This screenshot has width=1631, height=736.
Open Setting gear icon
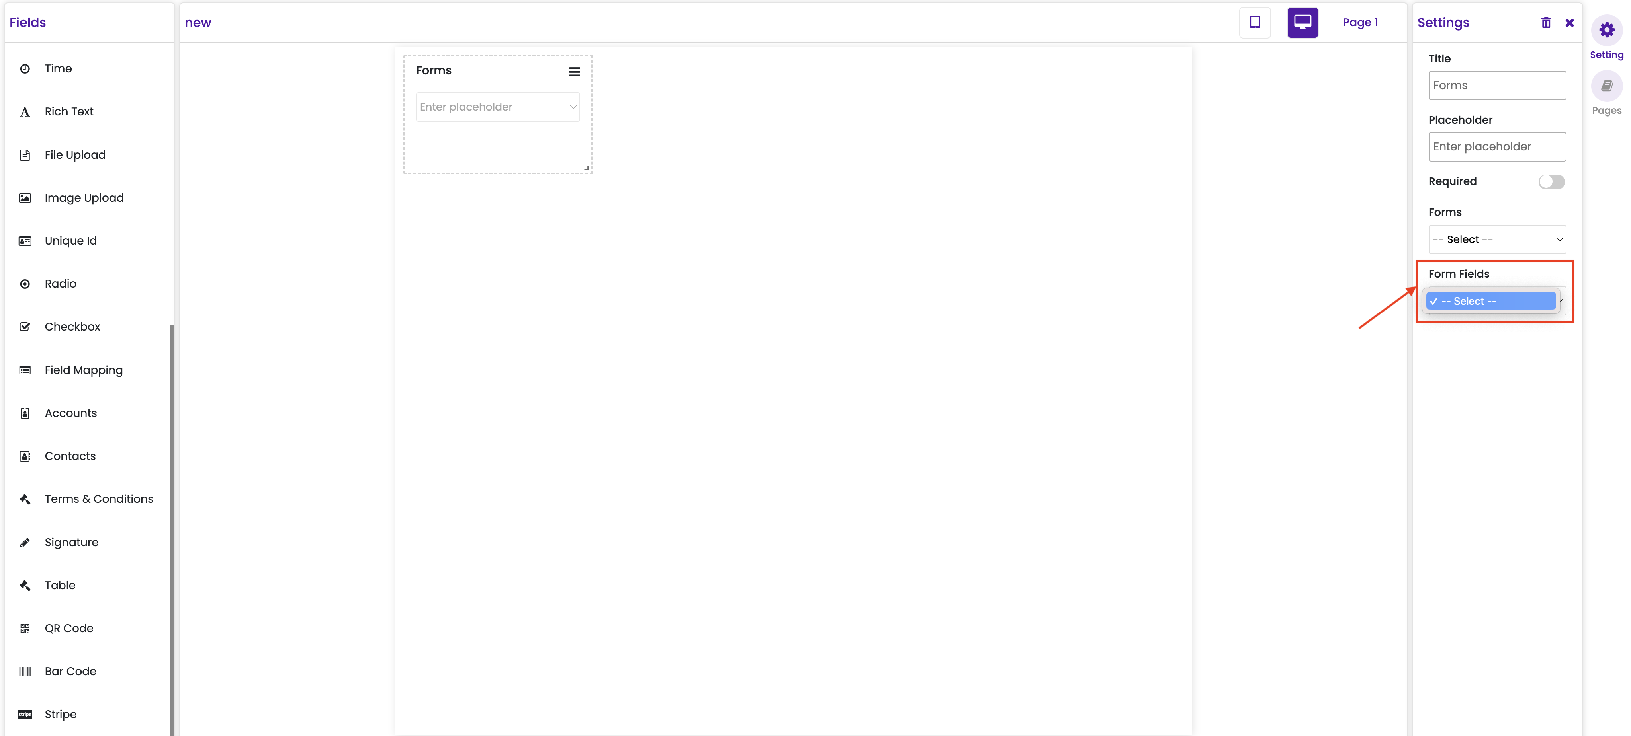pos(1606,30)
